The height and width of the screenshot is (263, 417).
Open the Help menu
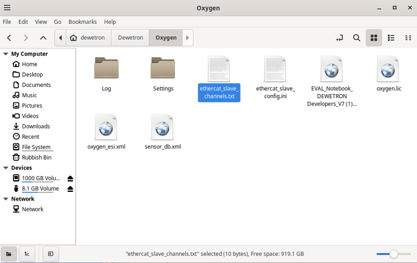[x=110, y=22]
